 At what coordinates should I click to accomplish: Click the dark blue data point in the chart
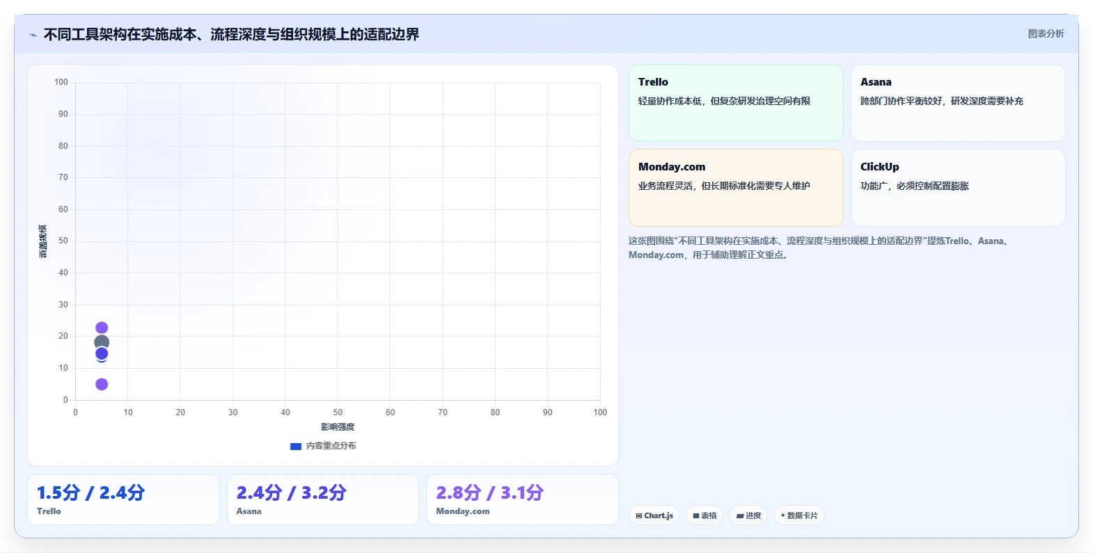(x=102, y=354)
